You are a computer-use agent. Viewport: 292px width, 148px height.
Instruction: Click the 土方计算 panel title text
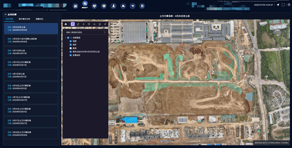coord(12,14)
